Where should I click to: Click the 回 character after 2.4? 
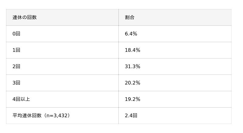(x=135, y=115)
